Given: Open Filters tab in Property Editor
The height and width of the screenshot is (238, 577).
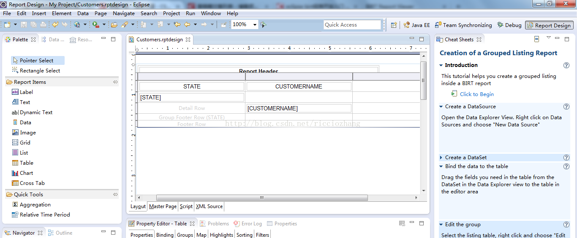Looking at the screenshot, I should (x=262, y=235).
